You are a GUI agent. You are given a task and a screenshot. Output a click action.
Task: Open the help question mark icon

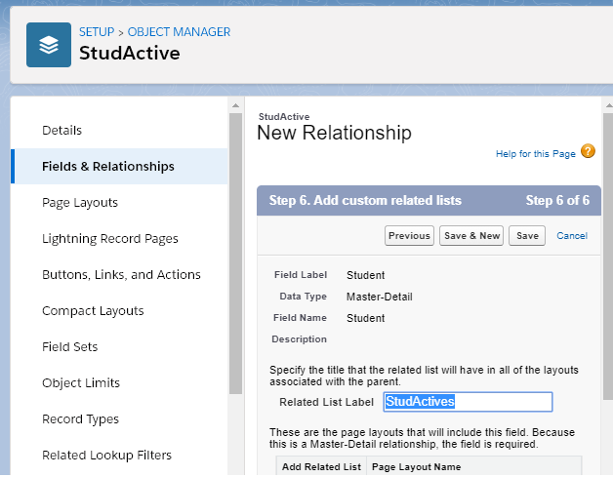pos(588,151)
